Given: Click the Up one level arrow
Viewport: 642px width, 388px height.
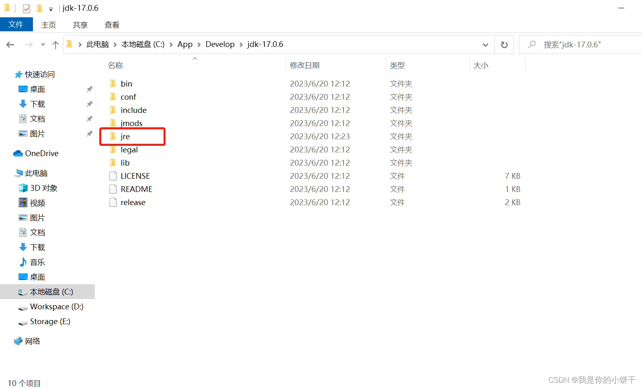Looking at the screenshot, I should pos(56,44).
